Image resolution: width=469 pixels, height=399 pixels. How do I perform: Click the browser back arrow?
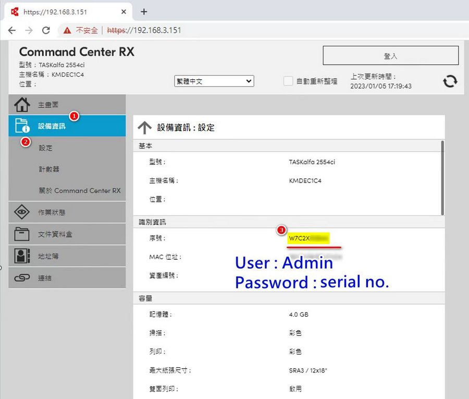[x=12, y=30]
